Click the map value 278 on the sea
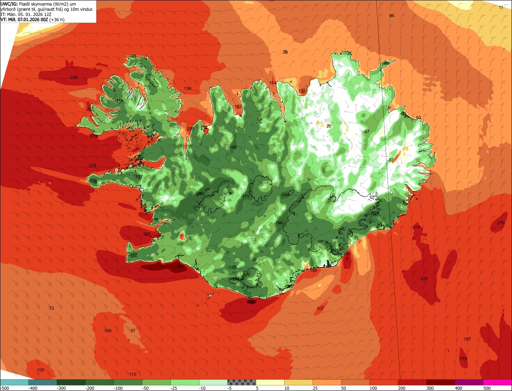 (x=92, y=166)
